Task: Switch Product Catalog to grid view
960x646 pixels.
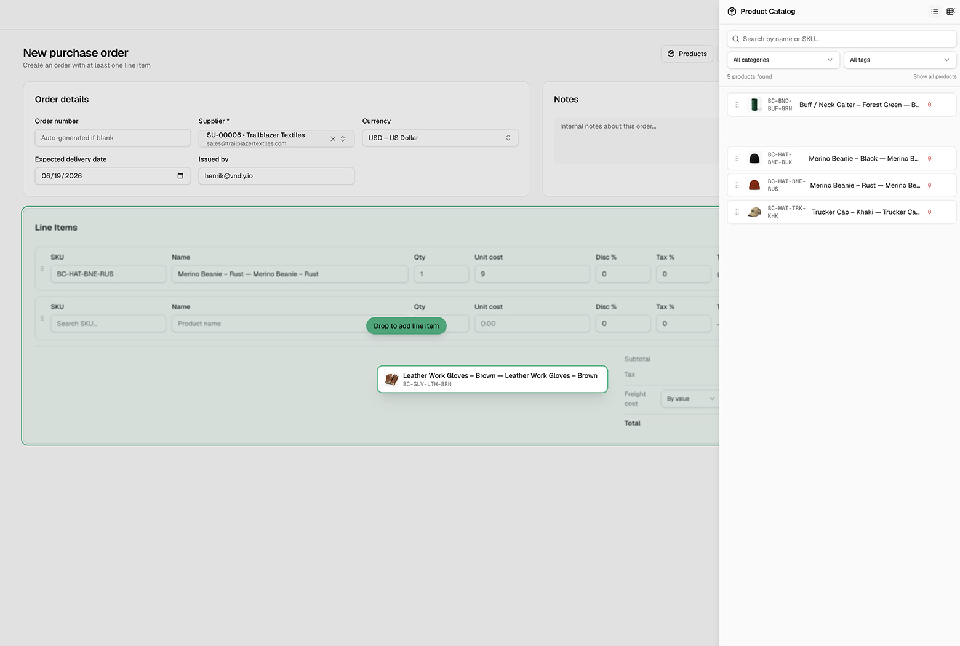Action: [950, 12]
